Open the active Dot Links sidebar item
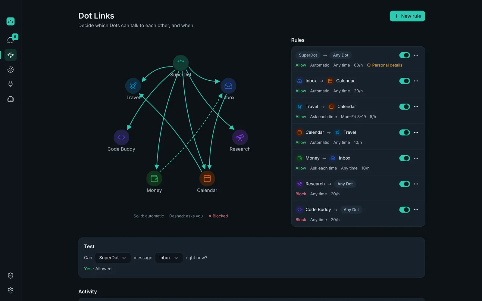Screen dimensions: 482x301 11,55
